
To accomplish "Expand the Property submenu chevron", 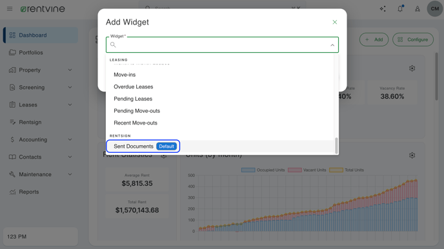I will tap(70, 70).
